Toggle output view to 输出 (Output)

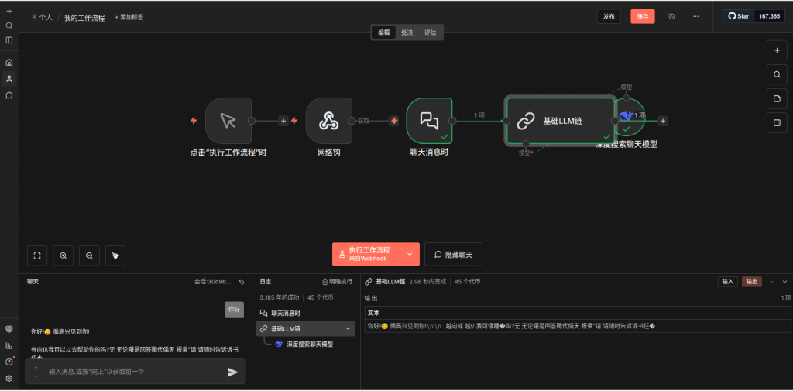tap(751, 282)
